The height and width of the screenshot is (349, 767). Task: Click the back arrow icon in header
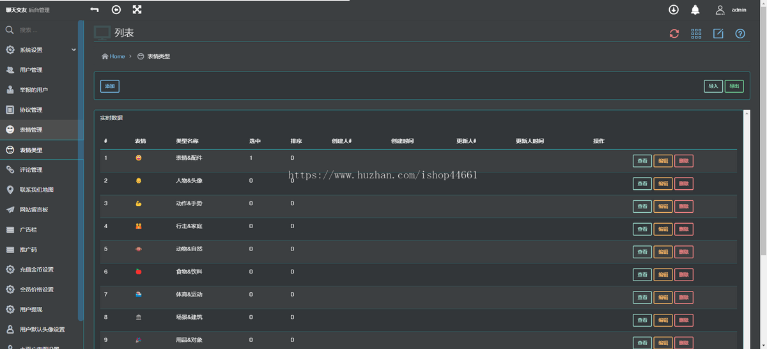tap(95, 10)
